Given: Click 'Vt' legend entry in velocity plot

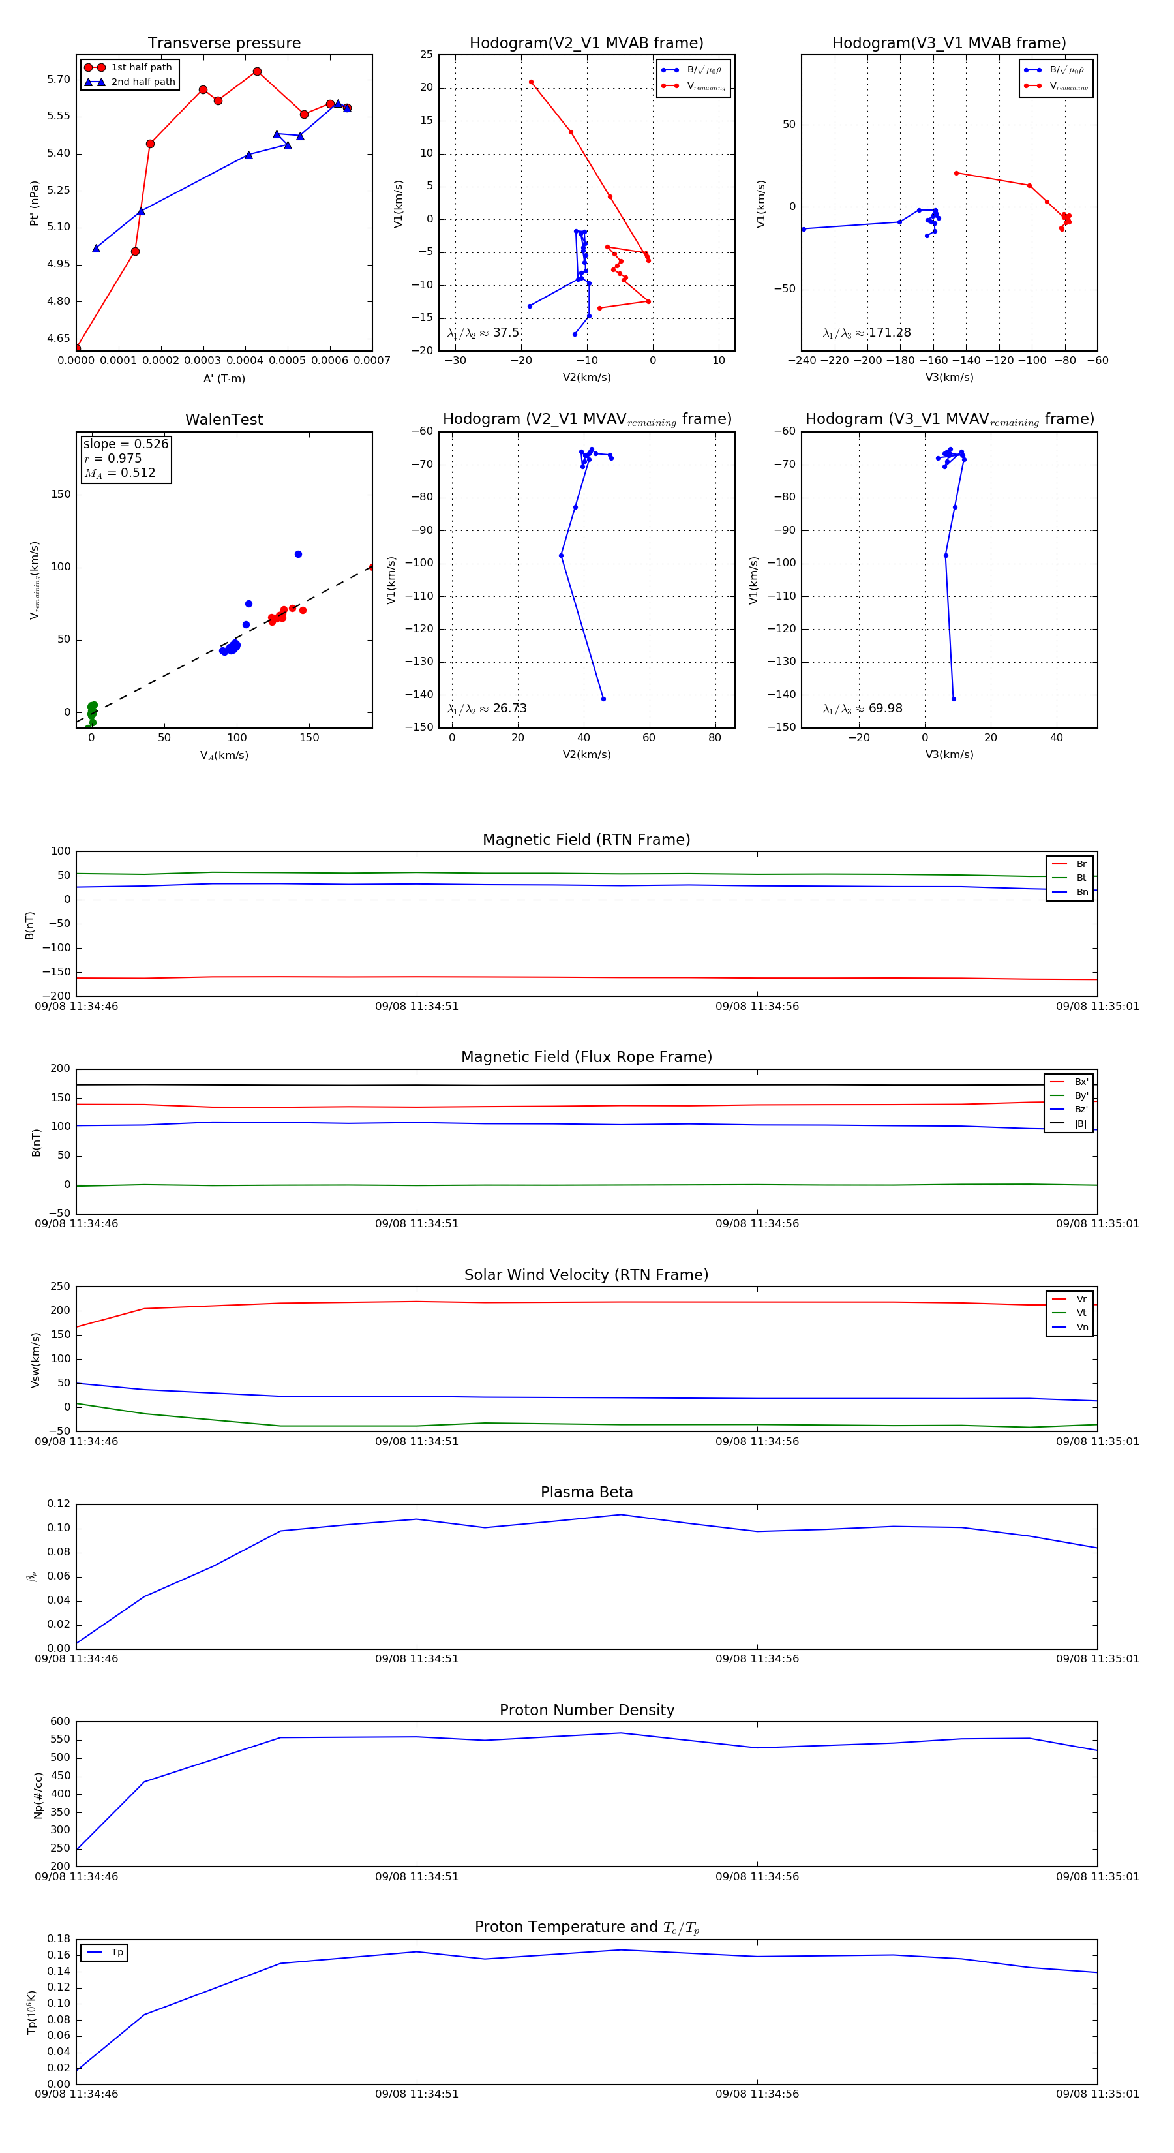Looking at the screenshot, I should [x=1070, y=1313].
